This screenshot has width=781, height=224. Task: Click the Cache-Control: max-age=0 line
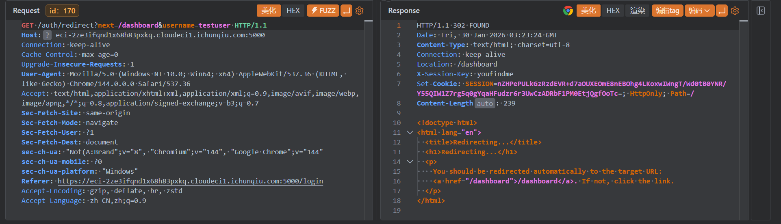(70, 54)
